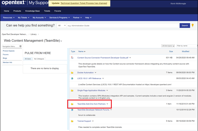Sort the list by the Size column
This screenshot has height=131, width=198.
171,51
